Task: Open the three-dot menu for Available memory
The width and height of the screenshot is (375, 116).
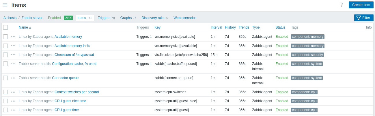Action: pos(13,37)
